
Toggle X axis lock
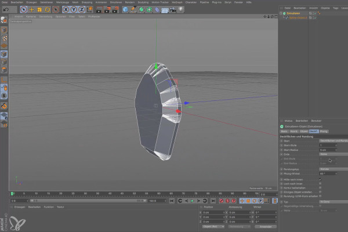(x=66, y=9)
